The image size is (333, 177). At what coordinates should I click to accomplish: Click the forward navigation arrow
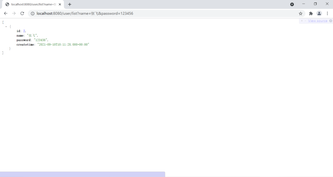[x=14, y=13]
